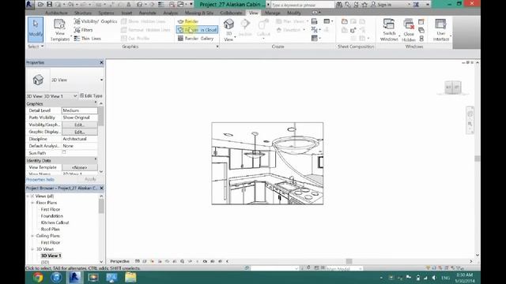Collapse the Ceiling Plans node

(32, 236)
